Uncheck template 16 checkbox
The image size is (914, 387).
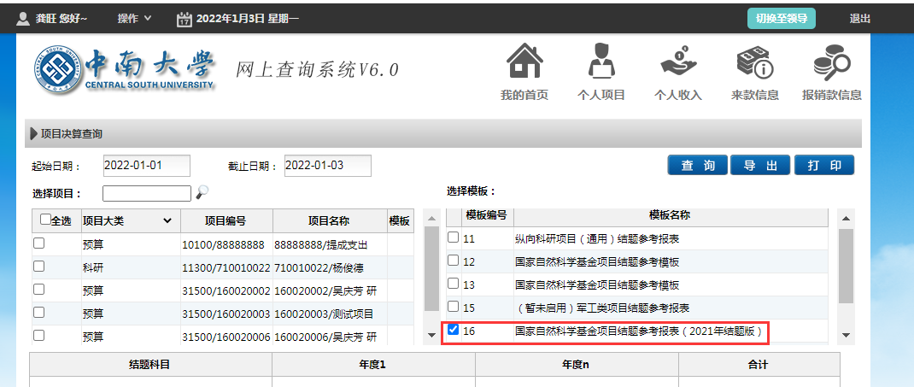(453, 330)
